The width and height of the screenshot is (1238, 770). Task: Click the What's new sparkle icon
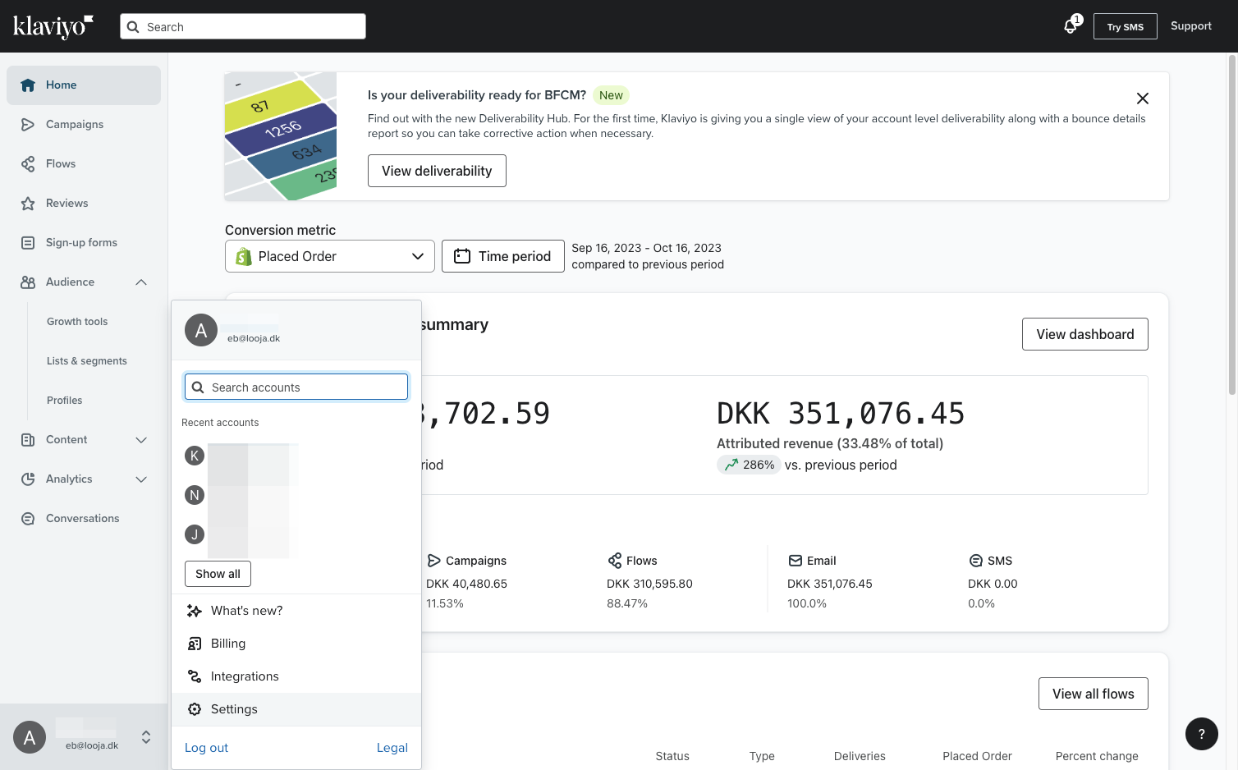195,611
